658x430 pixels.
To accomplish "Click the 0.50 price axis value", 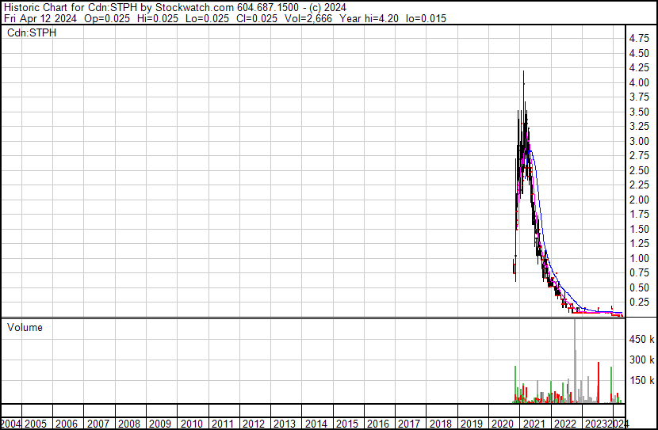I will point(639,287).
